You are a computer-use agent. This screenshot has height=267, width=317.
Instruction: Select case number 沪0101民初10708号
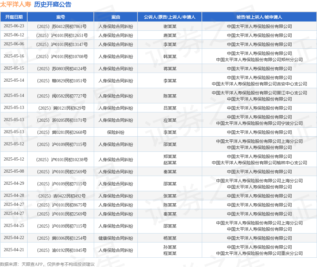(62, 57)
